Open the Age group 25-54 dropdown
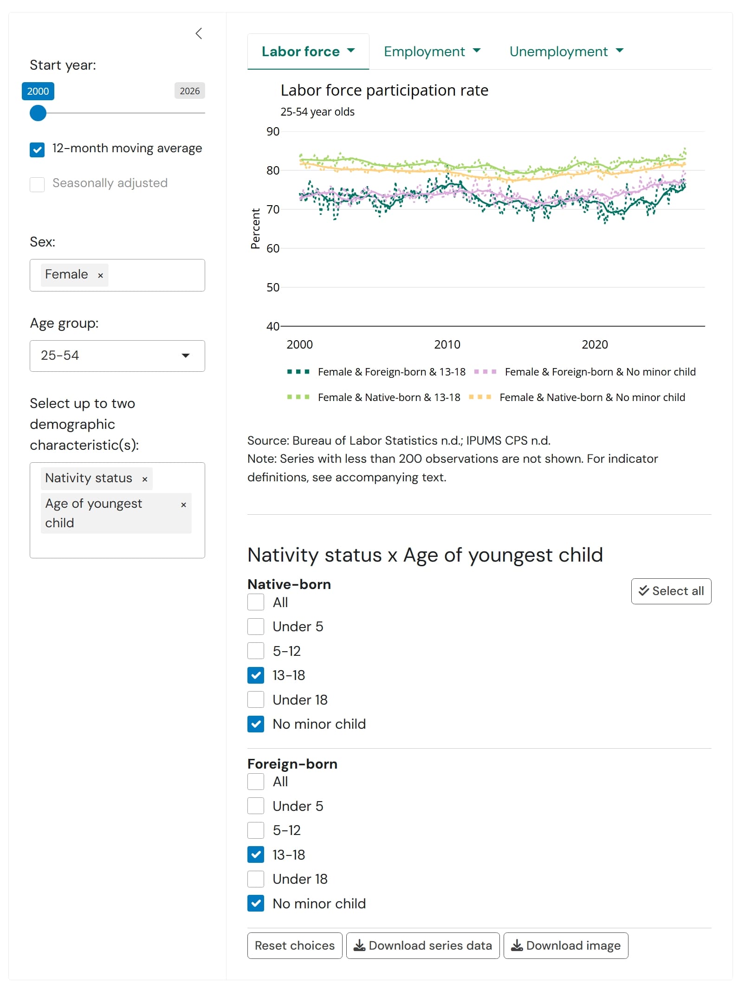Image resolution: width=745 pixels, height=990 pixels. tap(117, 356)
